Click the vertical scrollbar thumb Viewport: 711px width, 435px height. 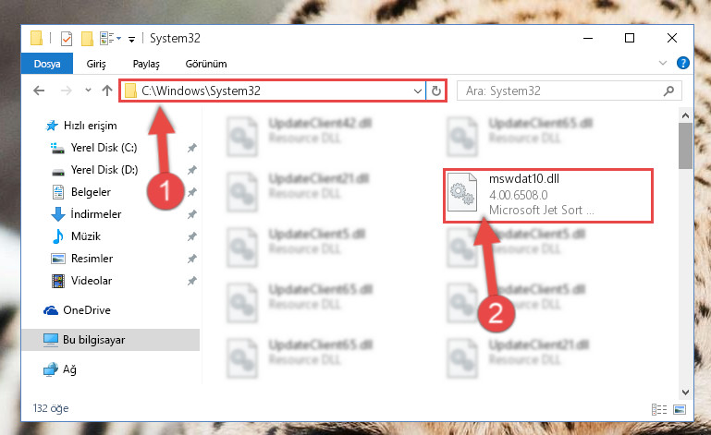(x=685, y=146)
